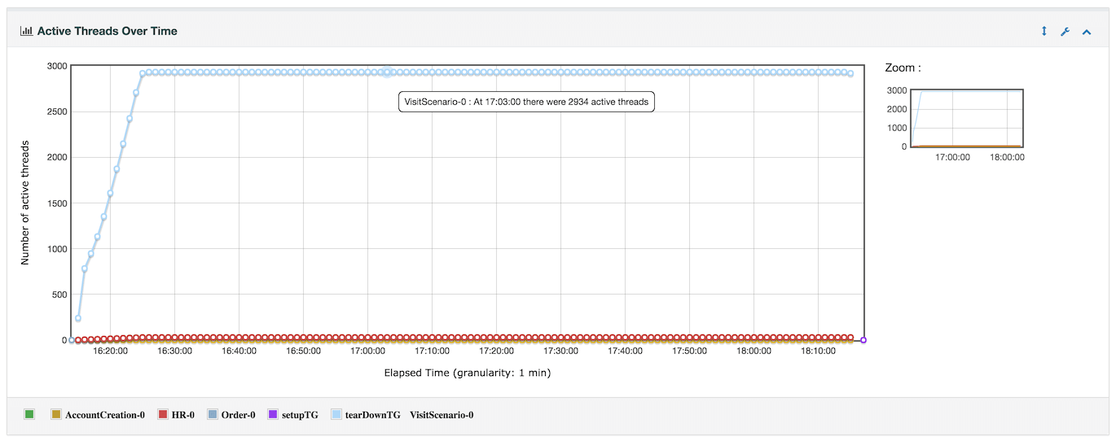
Task: Click the light blue legend swatch
Action: coord(336,415)
